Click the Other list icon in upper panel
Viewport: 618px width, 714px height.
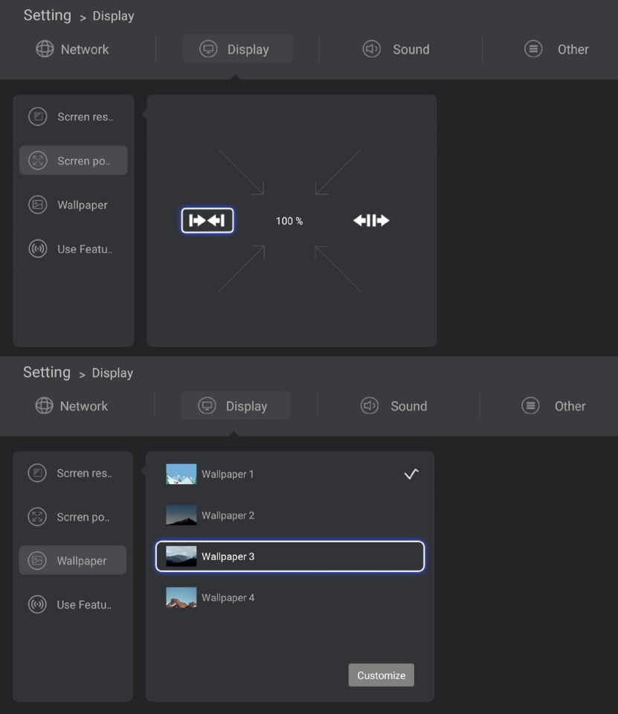[533, 49]
